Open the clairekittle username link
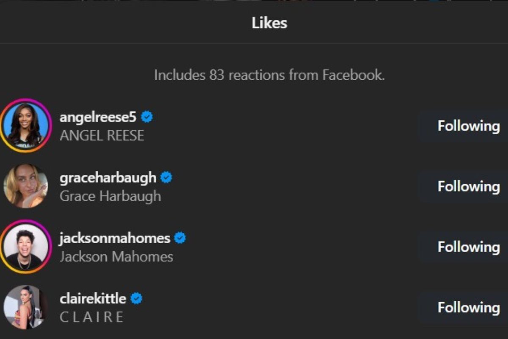 pyautogui.click(x=93, y=299)
